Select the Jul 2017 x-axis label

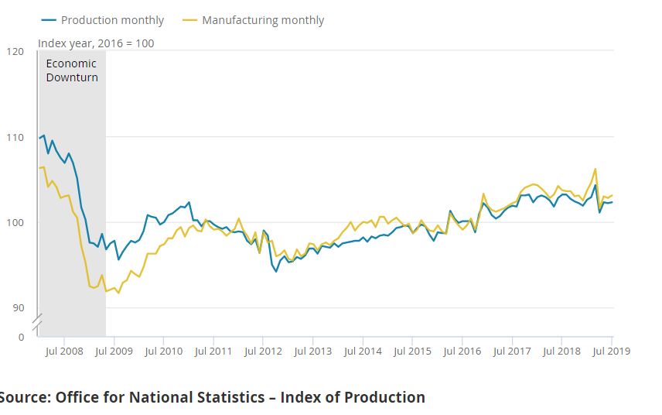[x=511, y=351]
